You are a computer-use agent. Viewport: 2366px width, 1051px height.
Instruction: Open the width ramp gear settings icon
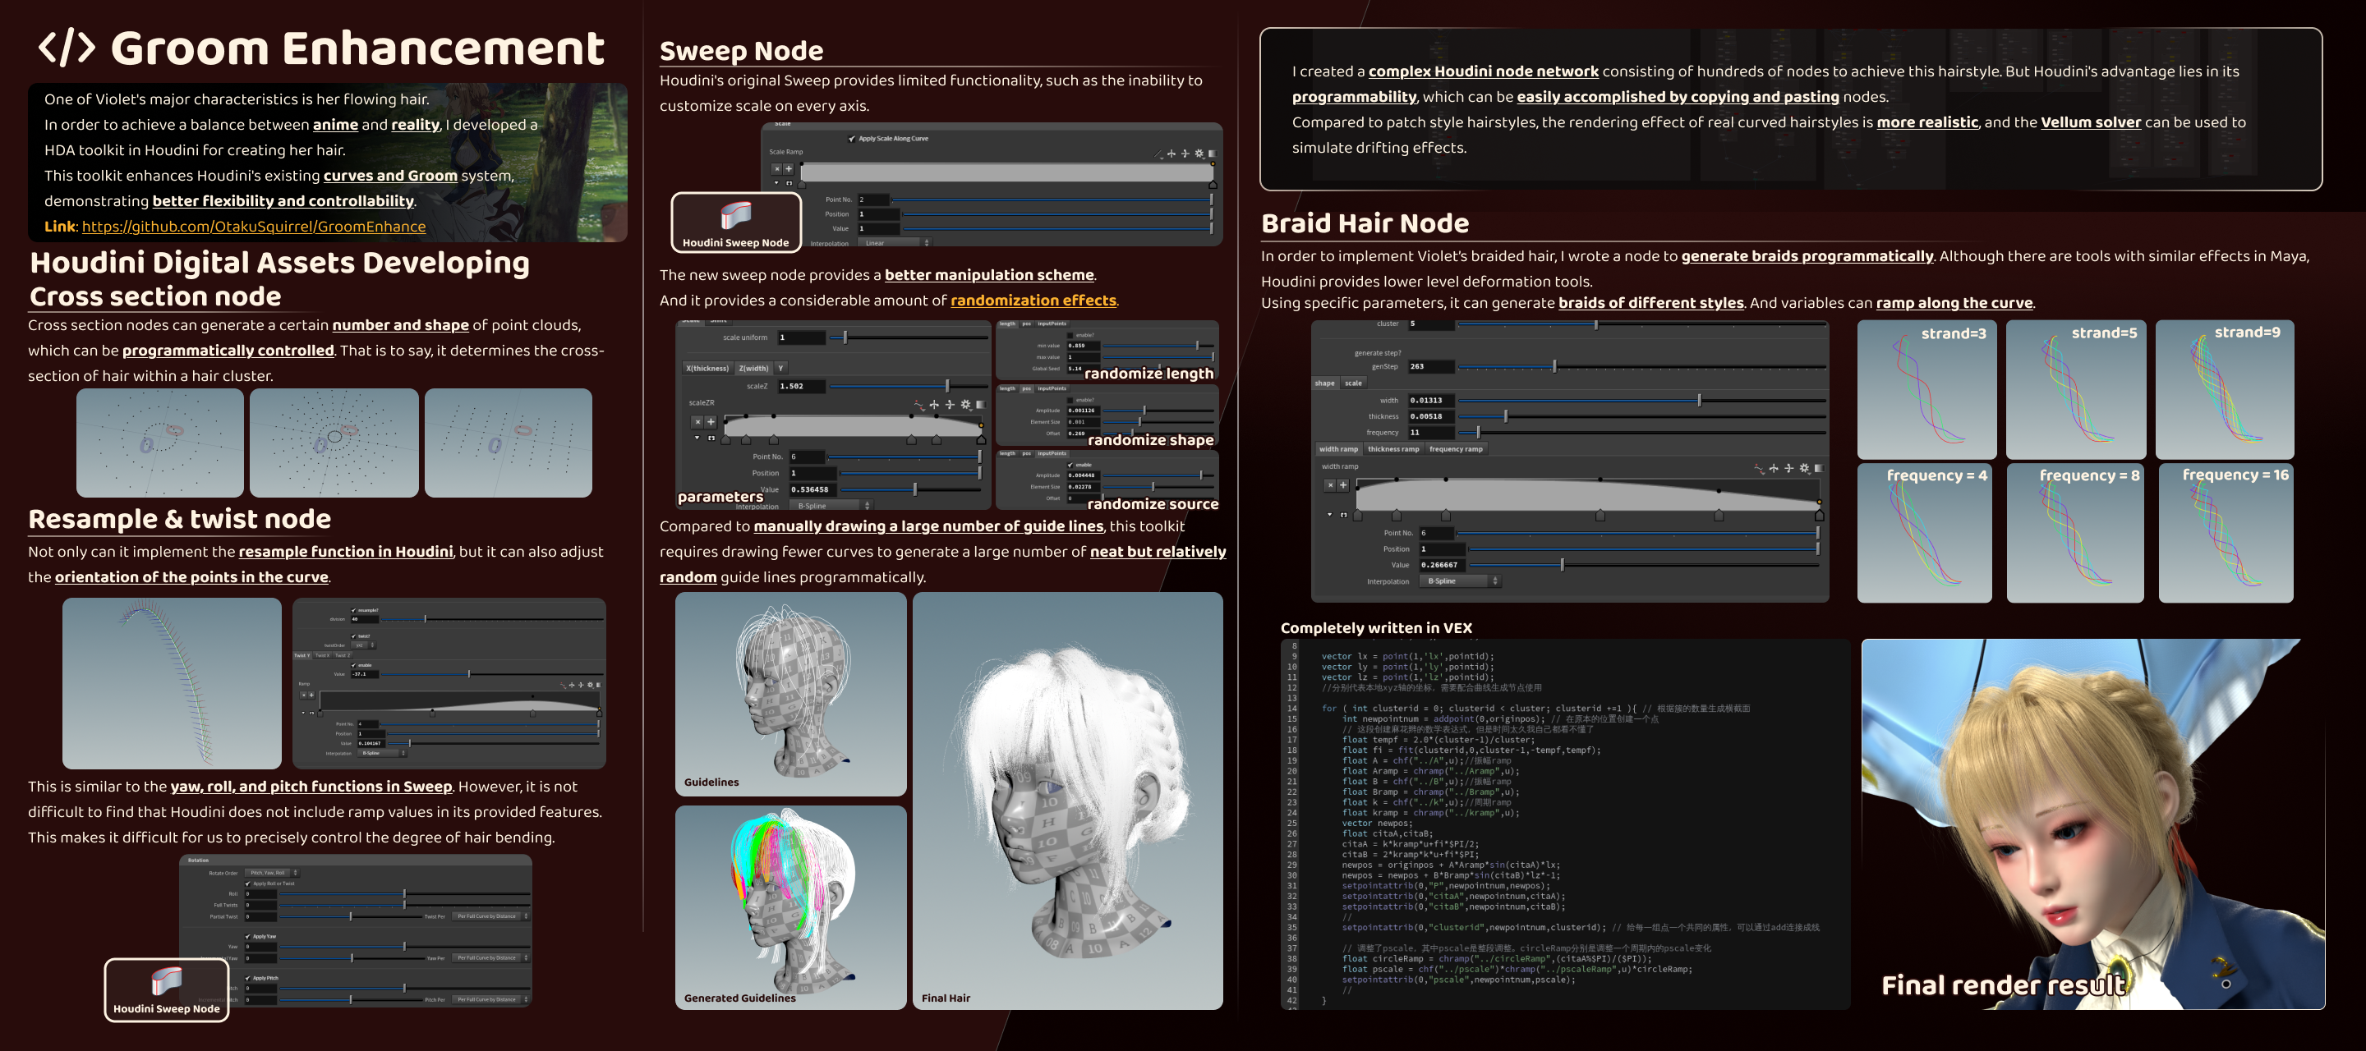pos(1804,468)
